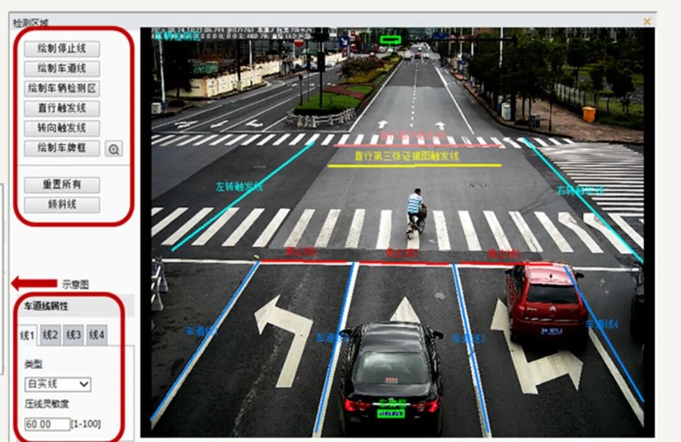
Task: Switch to the 线1 tab
Action: pyautogui.click(x=27, y=336)
